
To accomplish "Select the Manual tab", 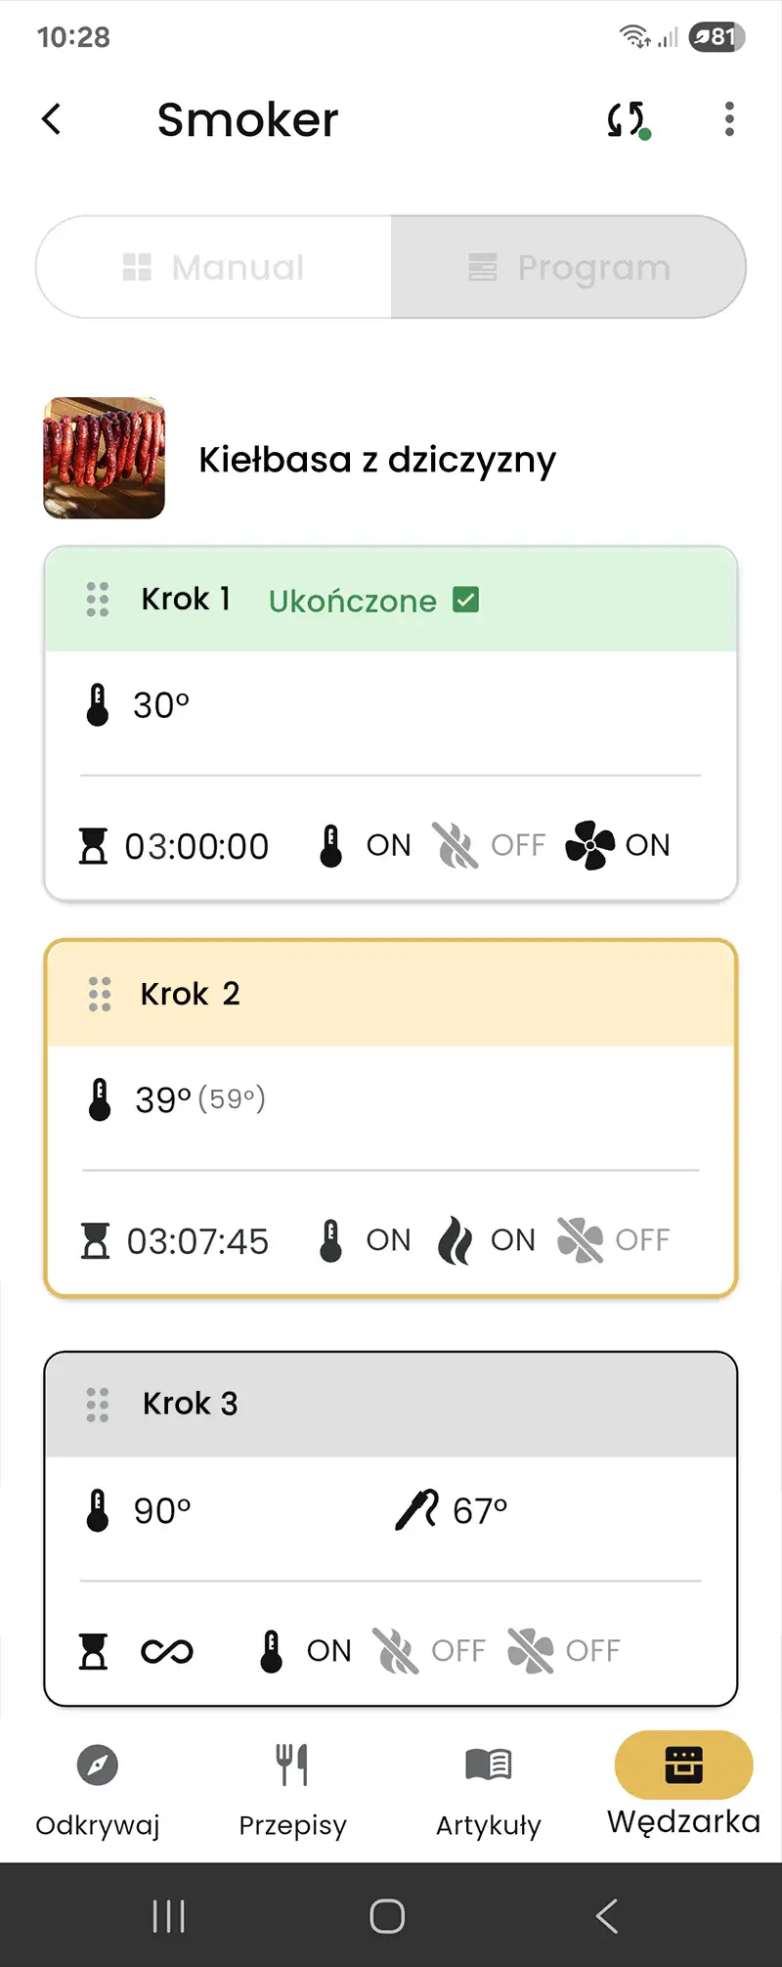I will [213, 266].
